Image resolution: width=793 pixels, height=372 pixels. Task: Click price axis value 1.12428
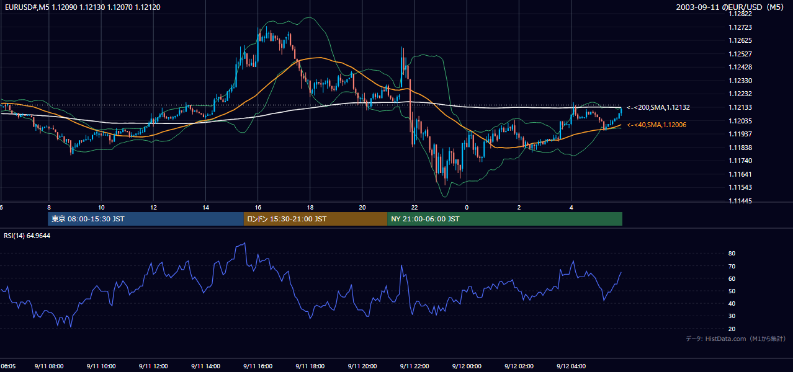click(x=740, y=67)
